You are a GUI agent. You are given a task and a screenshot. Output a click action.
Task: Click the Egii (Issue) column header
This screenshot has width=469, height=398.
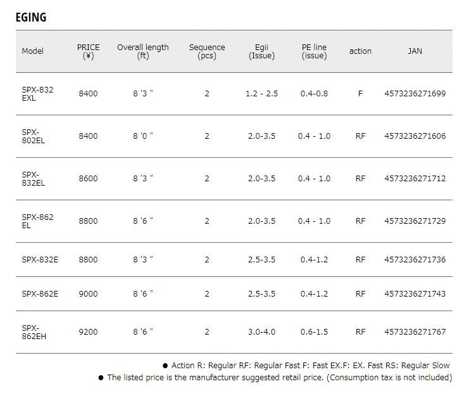pos(261,51)
